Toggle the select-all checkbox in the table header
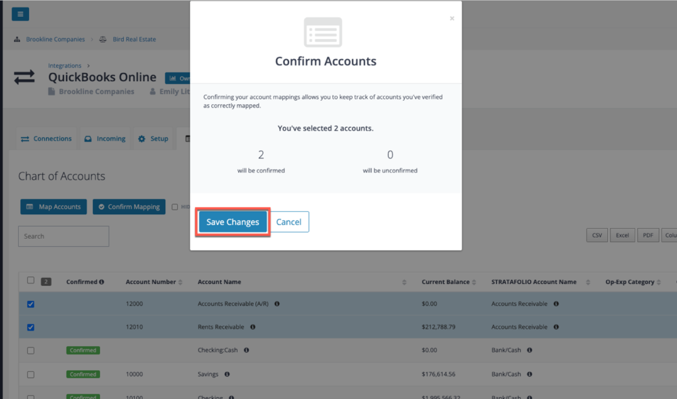This screenshot has height=399, width=677. [30, 280]
